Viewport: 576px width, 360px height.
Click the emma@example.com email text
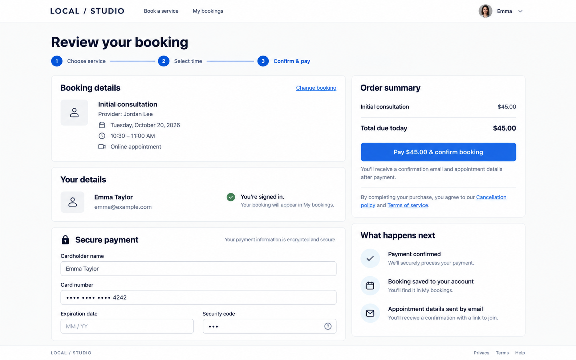tap(123, 207)
